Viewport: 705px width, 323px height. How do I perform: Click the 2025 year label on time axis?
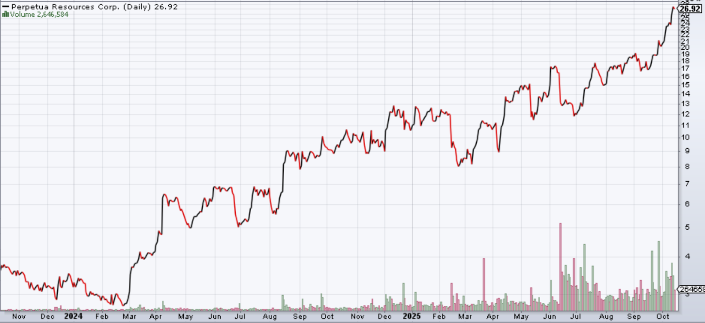[412, 316]
